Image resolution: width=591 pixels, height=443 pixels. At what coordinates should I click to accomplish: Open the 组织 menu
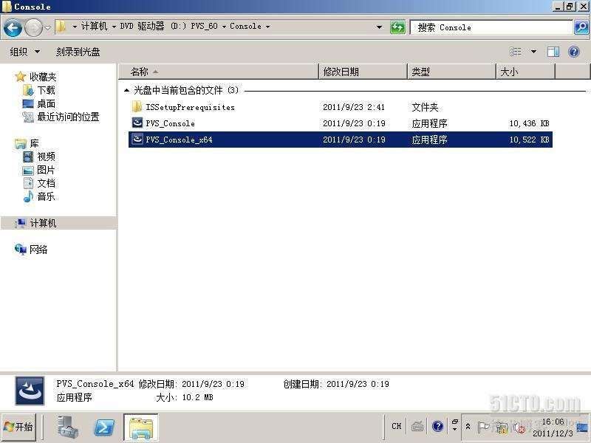(x=24, y=52)
